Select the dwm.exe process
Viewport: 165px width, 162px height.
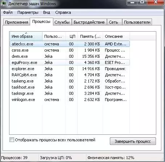(70, 56)
